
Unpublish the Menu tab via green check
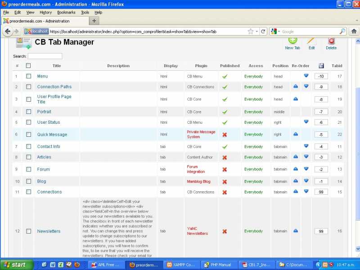point(225,76)
